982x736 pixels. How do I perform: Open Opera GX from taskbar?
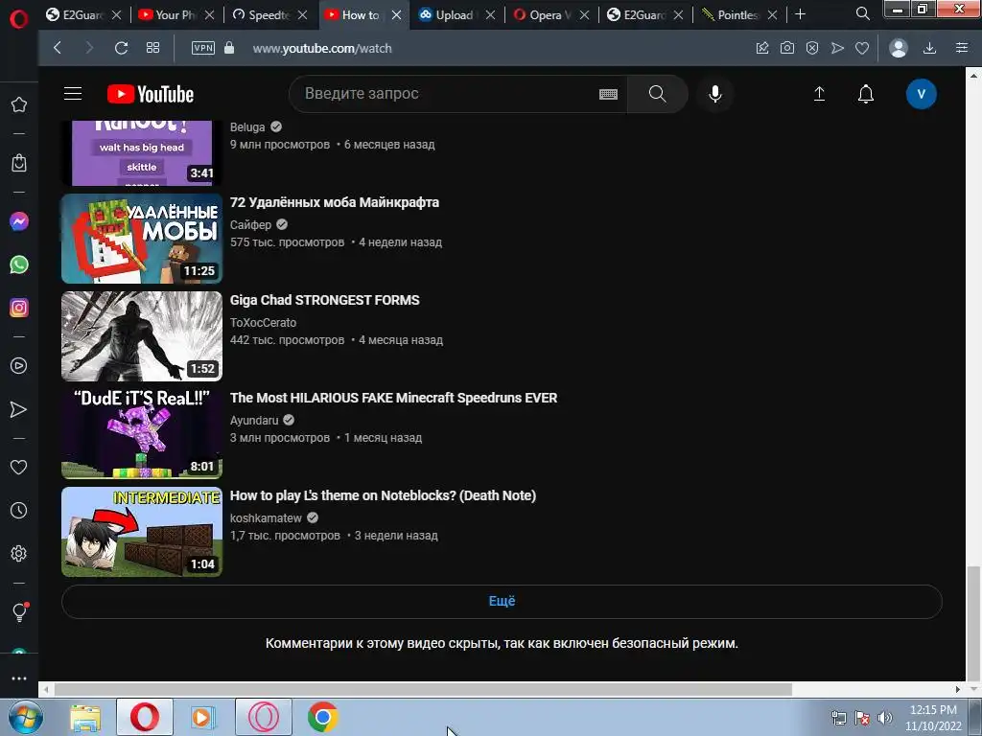(263, 717)
